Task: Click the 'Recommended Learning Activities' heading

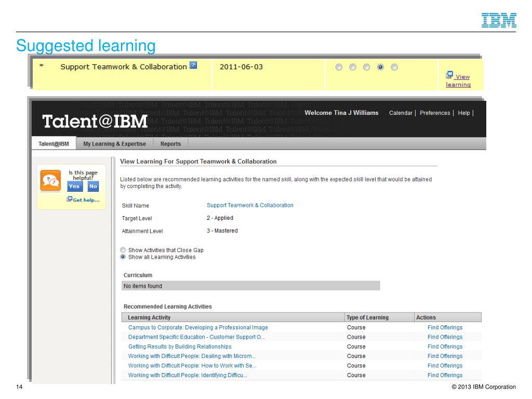Action: pyautogui.click(x=168, y=307)
